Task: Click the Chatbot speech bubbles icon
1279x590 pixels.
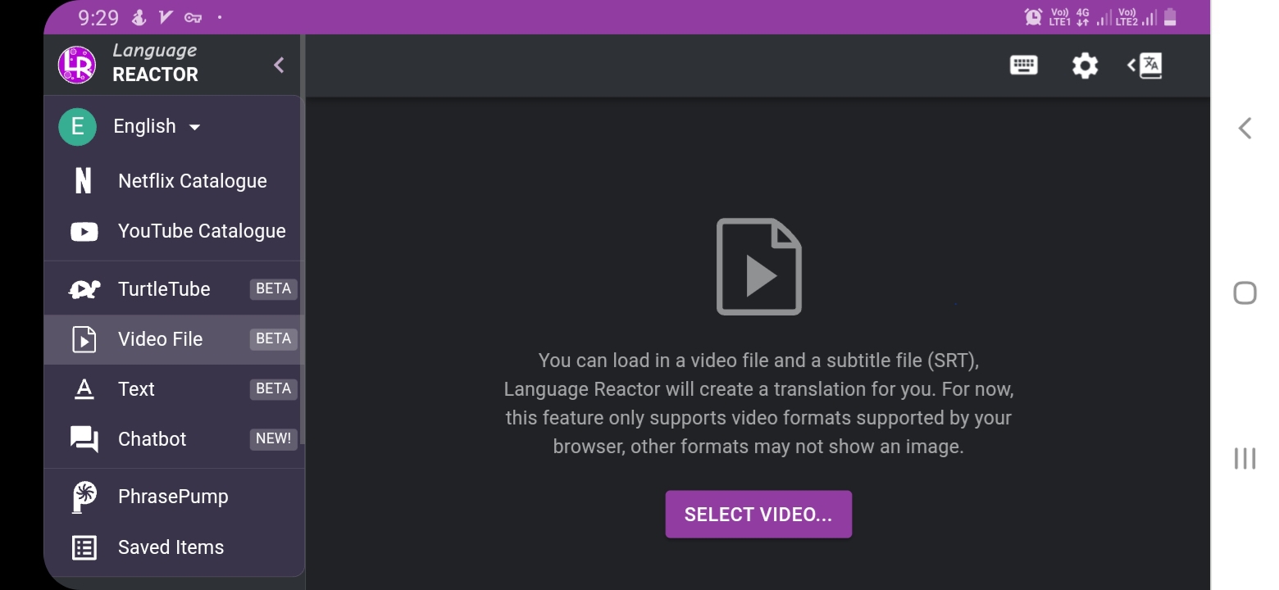Action: [x=84, y=440]
